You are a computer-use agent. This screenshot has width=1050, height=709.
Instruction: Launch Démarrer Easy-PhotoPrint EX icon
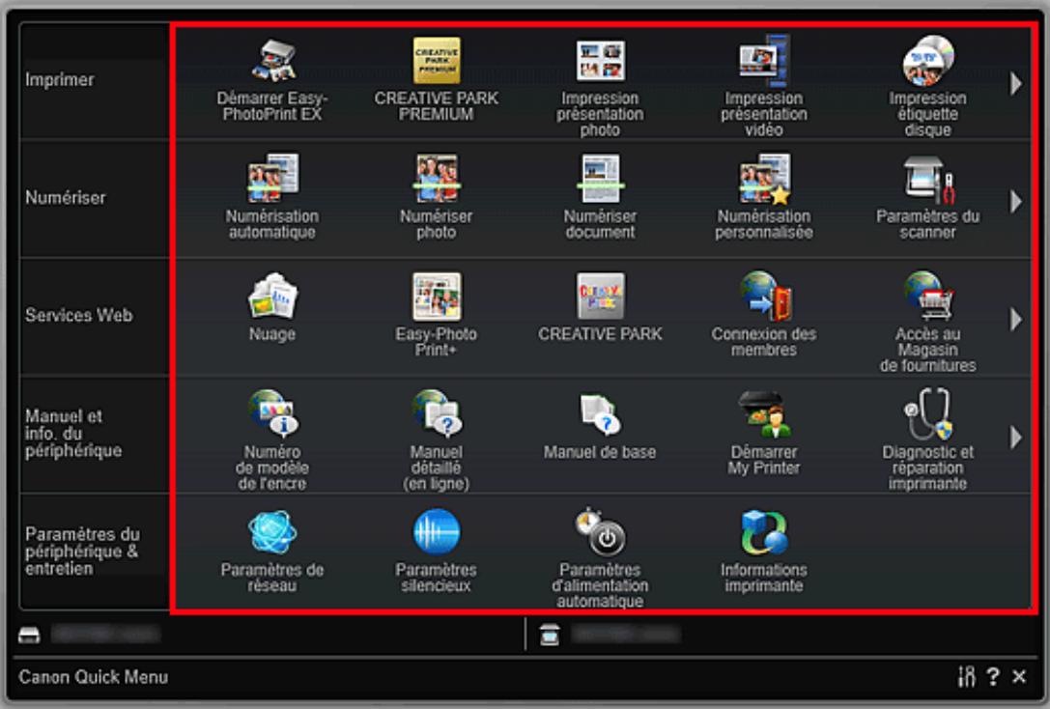(272, 61)
